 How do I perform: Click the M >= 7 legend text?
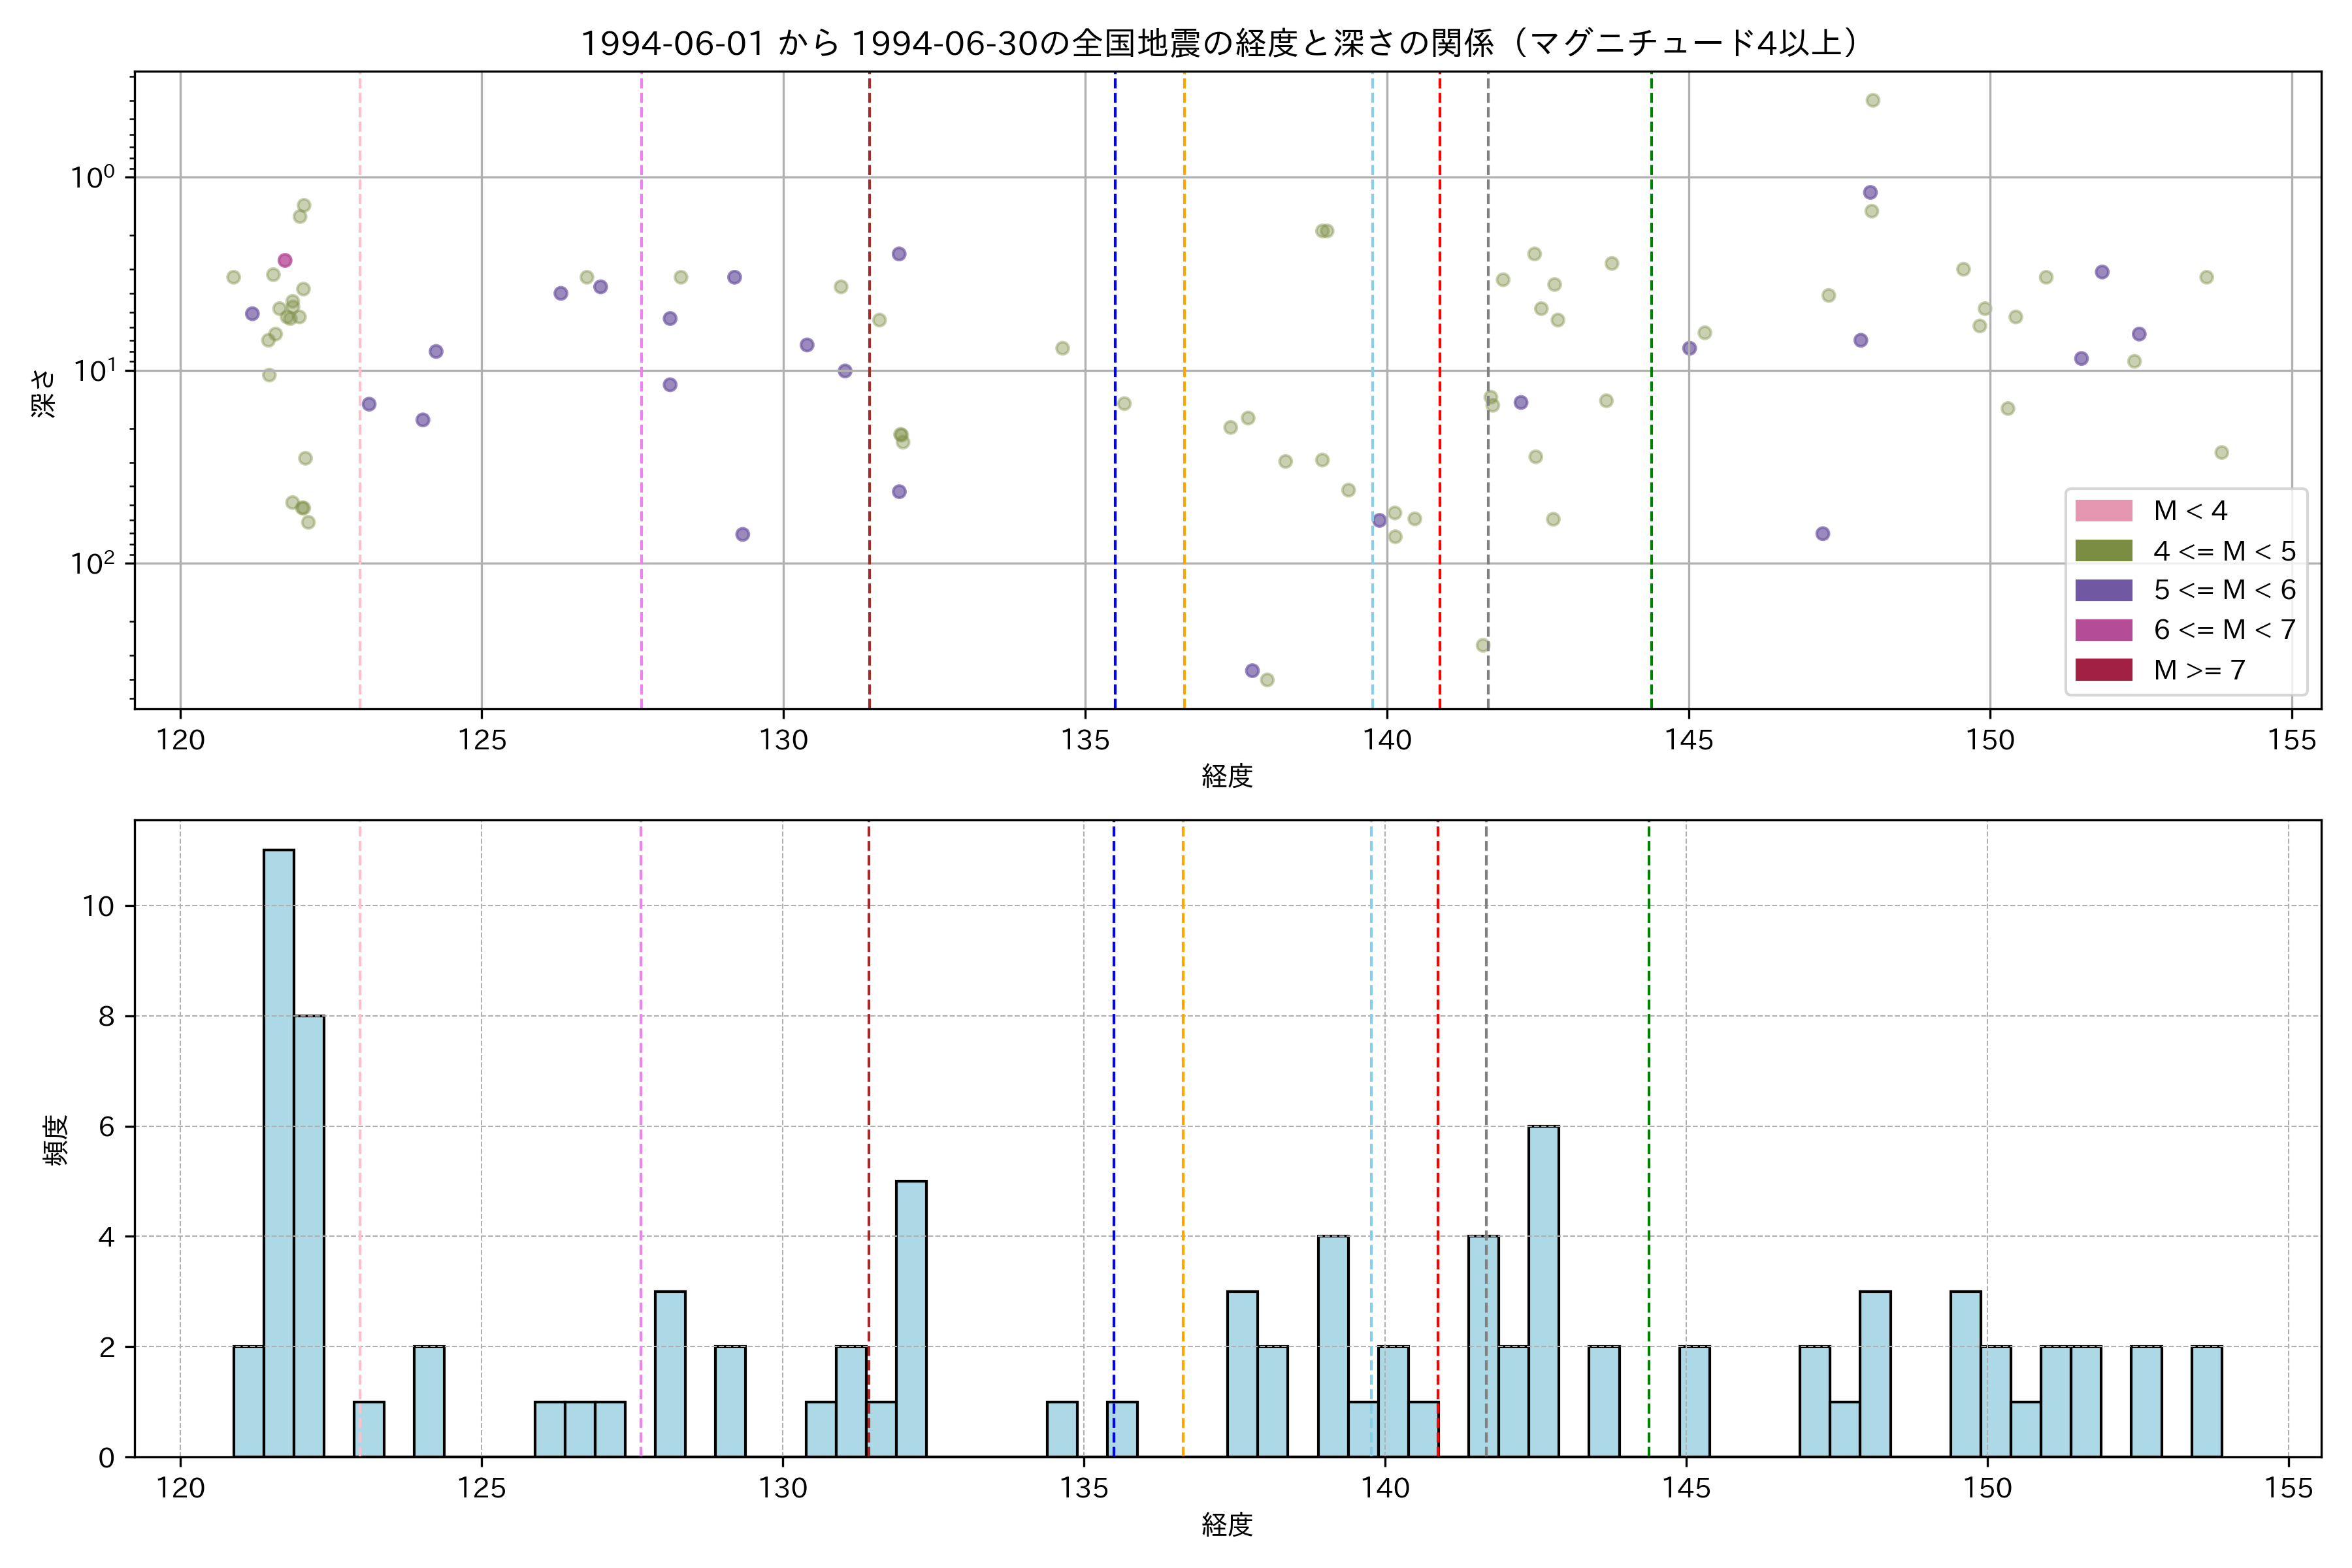pyautogui.click(x=2199, y=670)
